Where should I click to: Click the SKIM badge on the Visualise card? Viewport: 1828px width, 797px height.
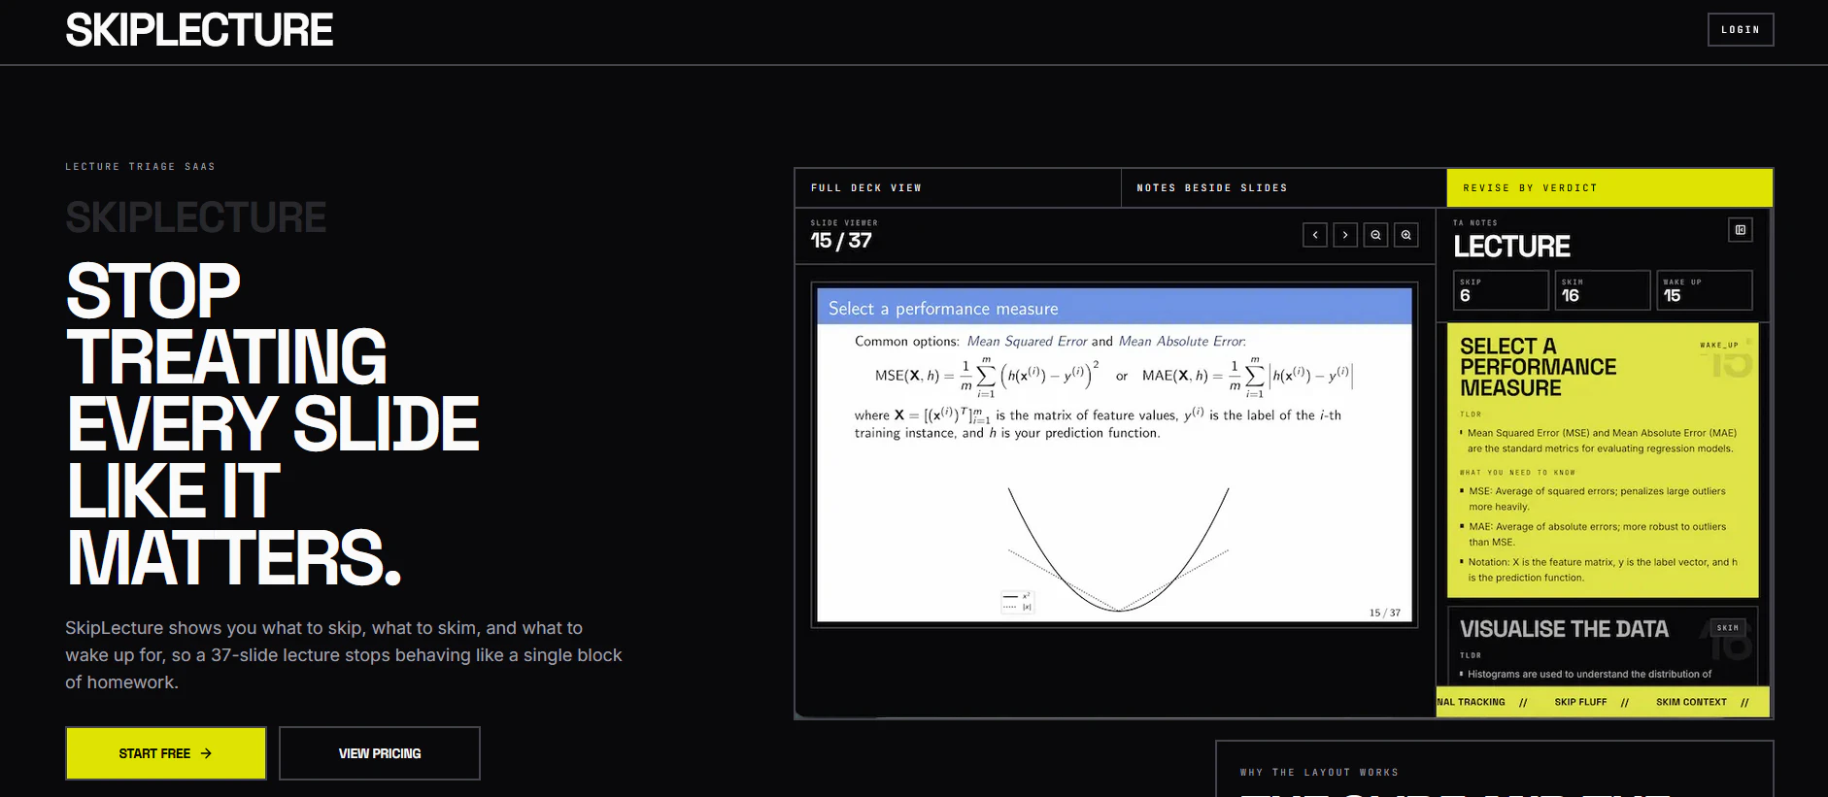[1728, 628]
